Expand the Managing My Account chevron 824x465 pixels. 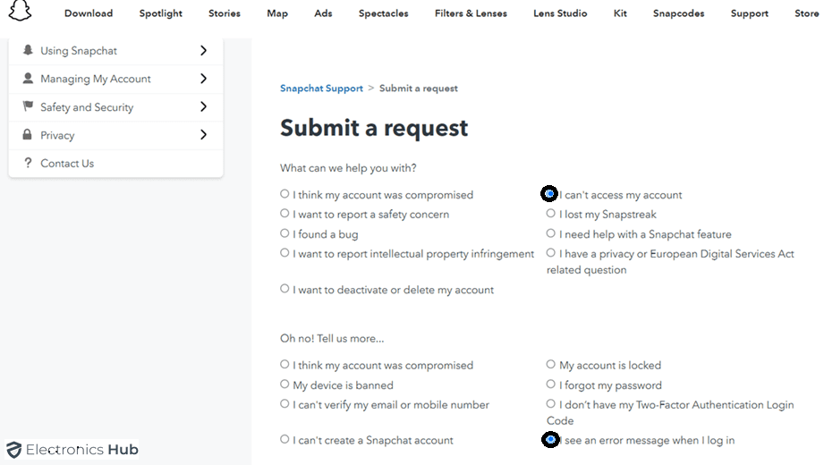tap(204, 79)
